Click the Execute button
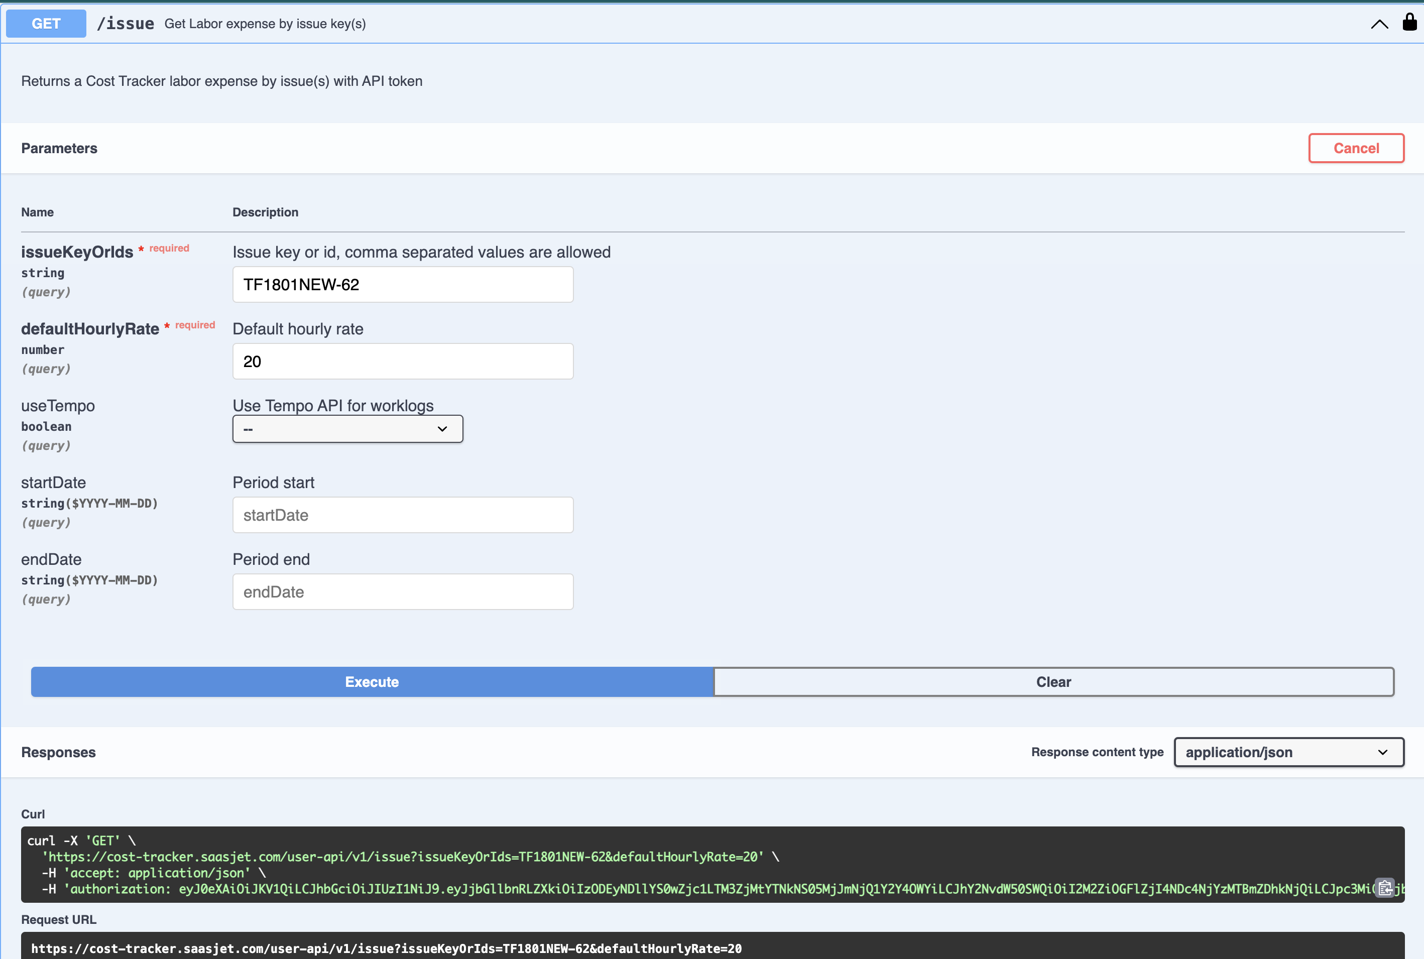This screenshot has height=959, width=1424. [372, 682]
